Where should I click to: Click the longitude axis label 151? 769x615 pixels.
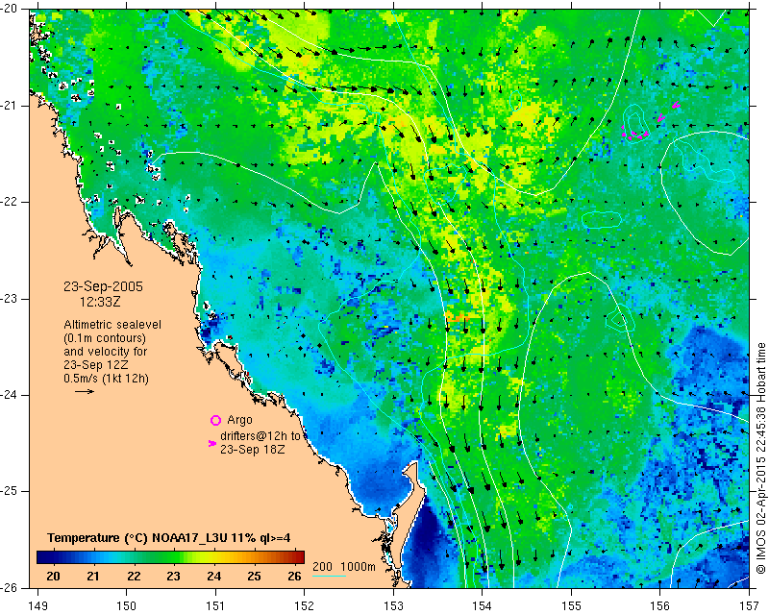point(215,606)
